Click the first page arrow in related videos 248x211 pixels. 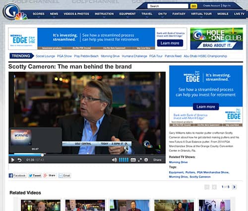click(207, 187)
